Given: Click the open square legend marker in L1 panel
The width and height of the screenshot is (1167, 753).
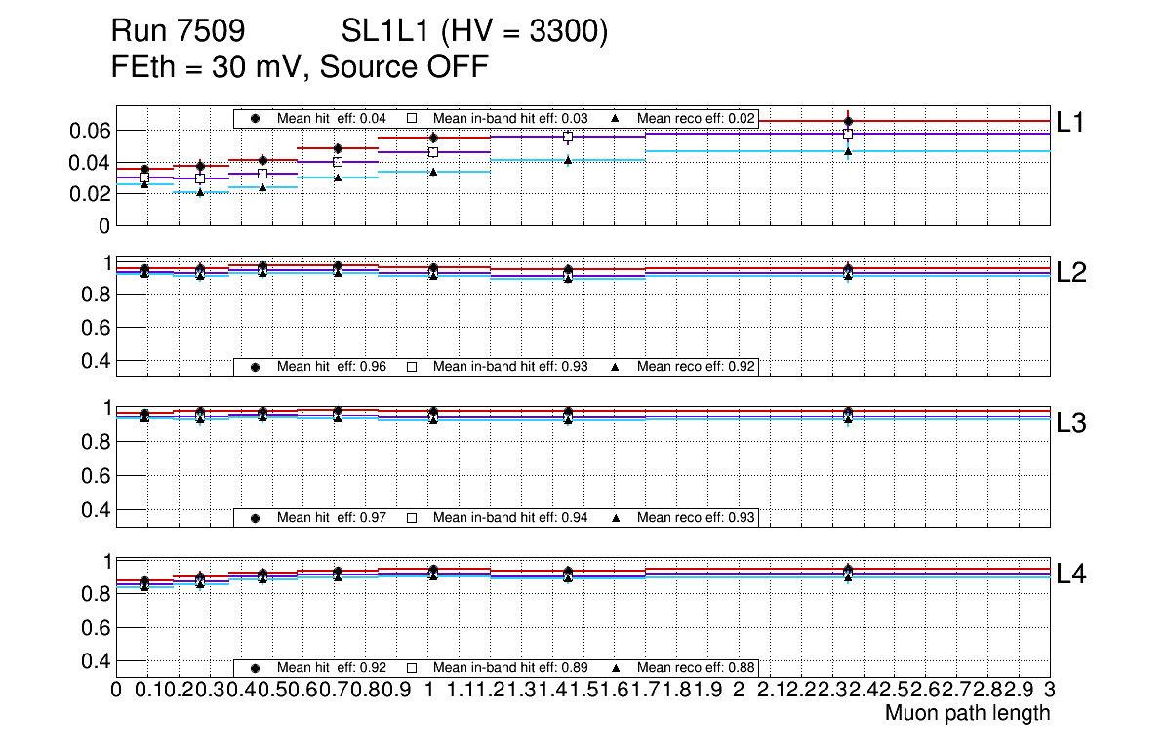Looking at the screenshot, I should click(412, 118).
